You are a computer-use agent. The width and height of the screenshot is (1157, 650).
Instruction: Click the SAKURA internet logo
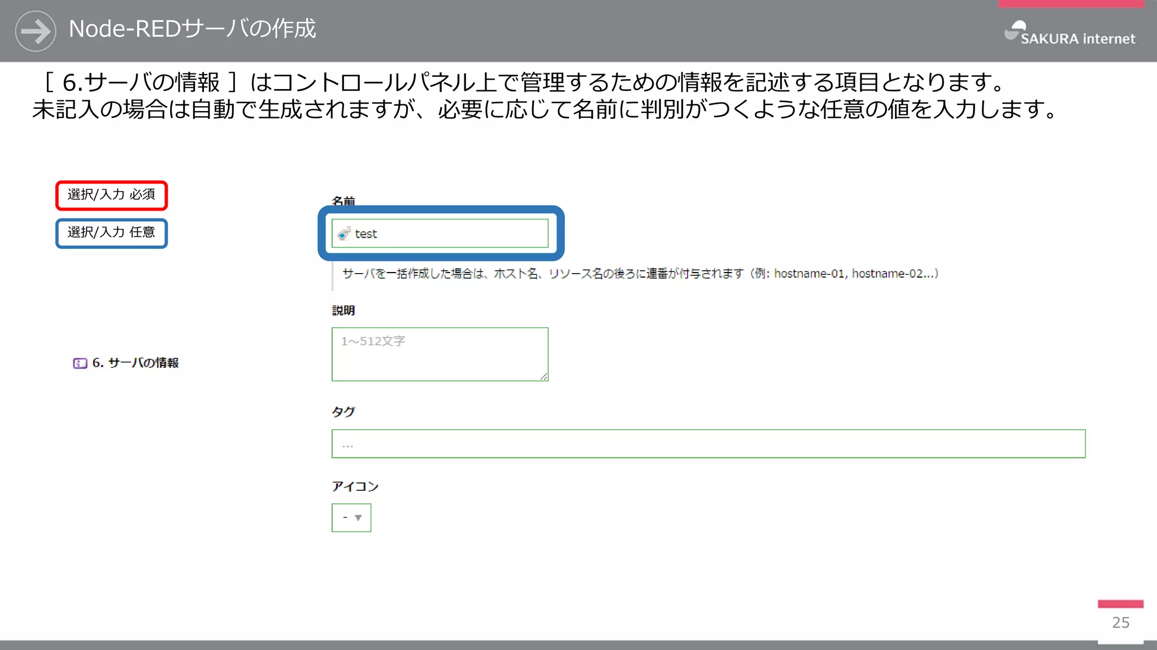1069,33
